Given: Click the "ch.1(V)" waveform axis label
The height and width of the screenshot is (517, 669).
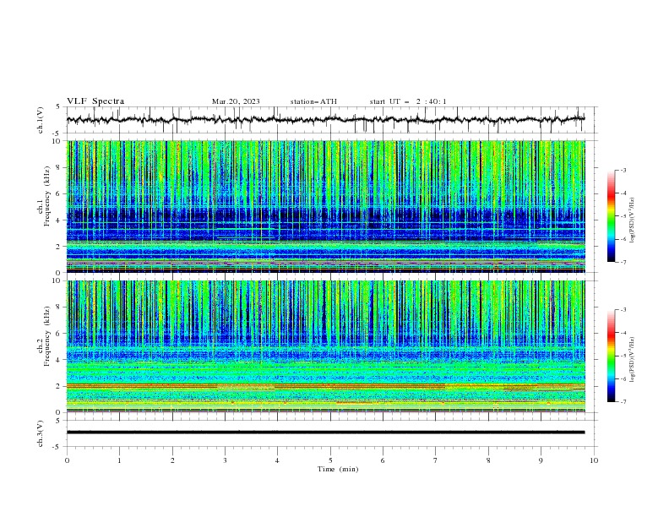Looking at the screenshot, I should point(41,120).
